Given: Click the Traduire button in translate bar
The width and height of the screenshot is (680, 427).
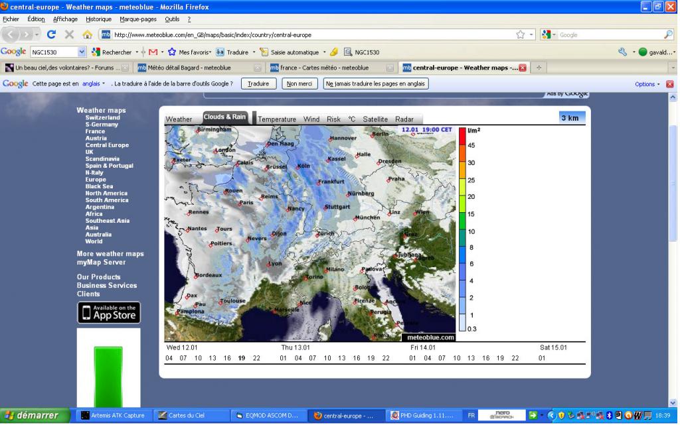Looking at the screenshot, I should pyautogui.click(x=258, y=84).
